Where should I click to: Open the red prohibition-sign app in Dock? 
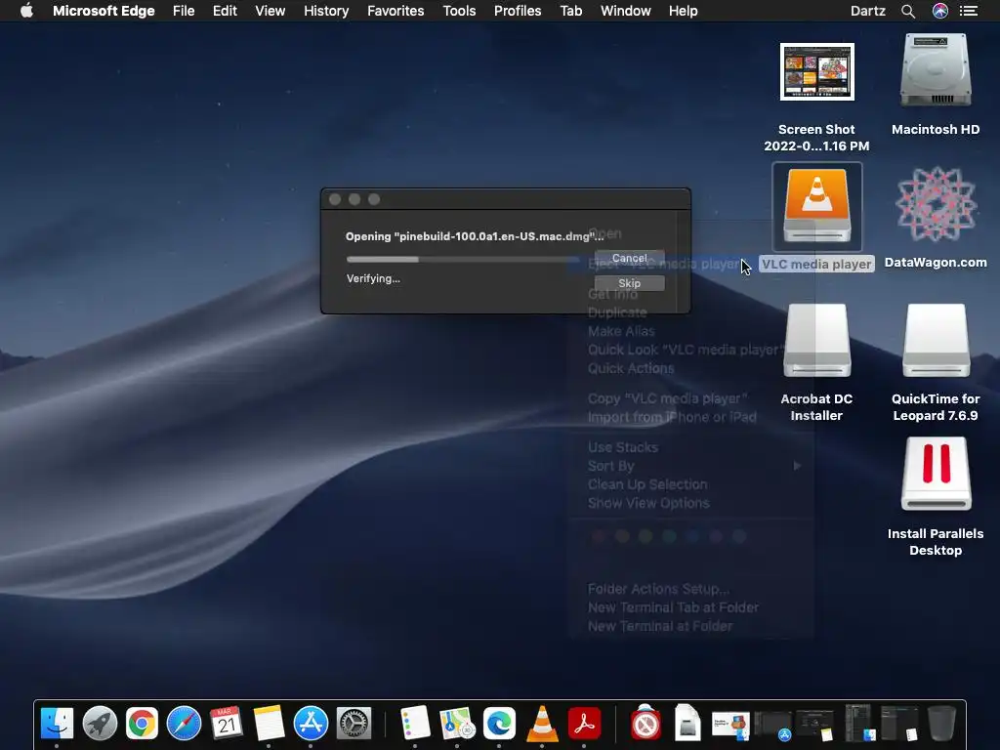point(646,724)
